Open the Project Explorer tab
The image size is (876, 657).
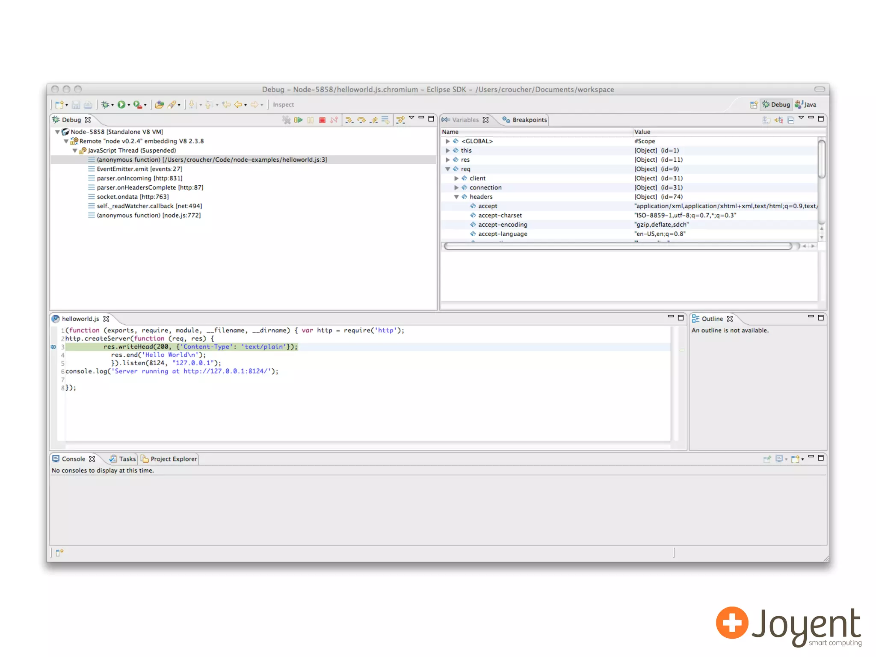tap(169, 459)
